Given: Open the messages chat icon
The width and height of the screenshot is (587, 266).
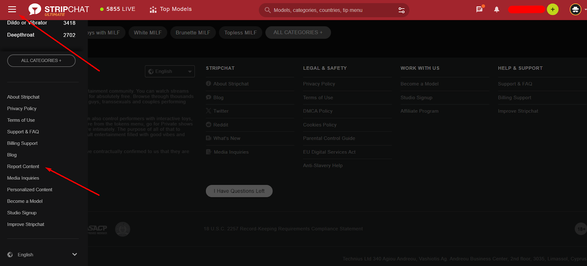Looking at the screenshot, I should pyautogui.click(x=480, y=9).
